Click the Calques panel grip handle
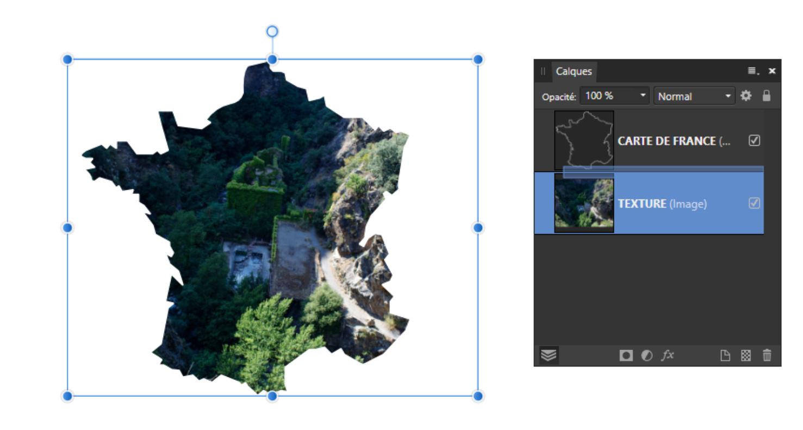803x430 pixels. coord(543,71)
